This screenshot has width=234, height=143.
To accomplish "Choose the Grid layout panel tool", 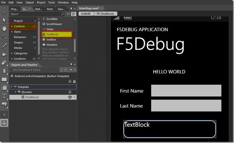I will [4, 88].
